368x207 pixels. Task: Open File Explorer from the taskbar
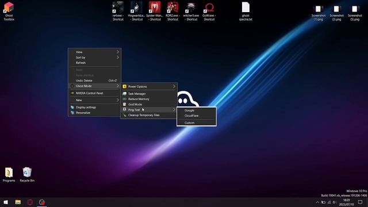18,202
